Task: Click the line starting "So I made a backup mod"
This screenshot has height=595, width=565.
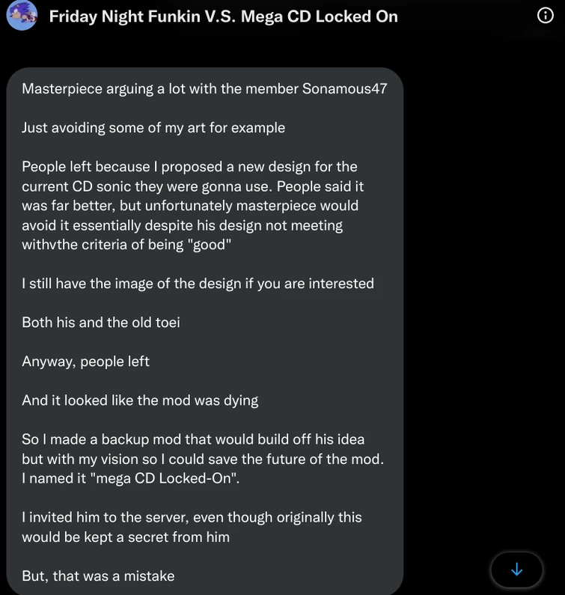Action: tap(193, 439)
